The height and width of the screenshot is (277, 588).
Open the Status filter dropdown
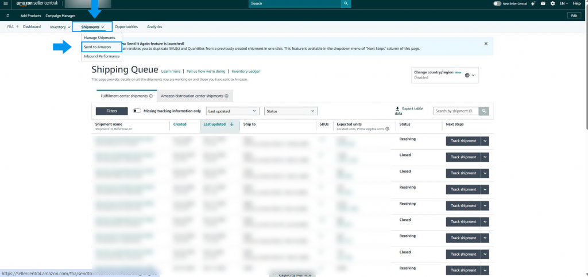290,111
